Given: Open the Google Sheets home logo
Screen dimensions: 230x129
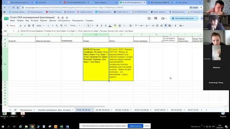Looking at the screenshot, I should pos(6,18).
